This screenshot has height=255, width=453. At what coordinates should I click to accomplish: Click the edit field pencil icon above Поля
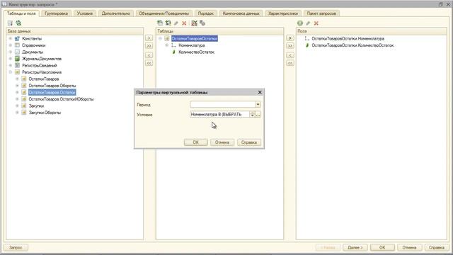(308, 23)
